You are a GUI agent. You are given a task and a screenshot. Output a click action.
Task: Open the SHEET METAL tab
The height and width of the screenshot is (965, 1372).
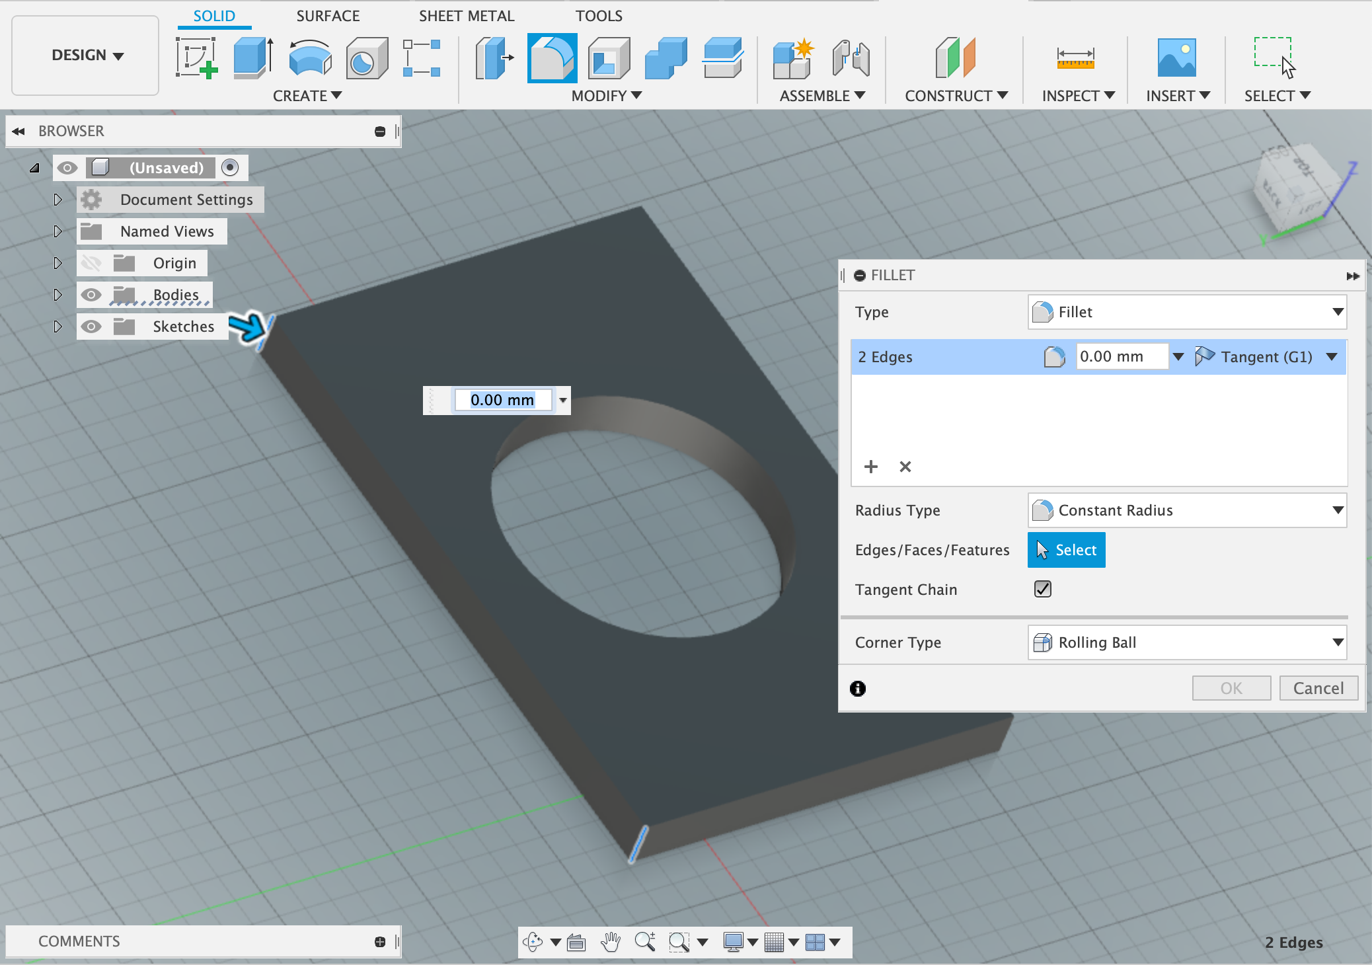click(466, 16)
